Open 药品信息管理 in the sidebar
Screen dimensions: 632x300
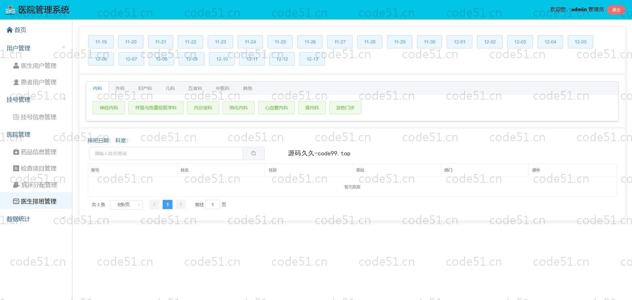pos(36,152)
